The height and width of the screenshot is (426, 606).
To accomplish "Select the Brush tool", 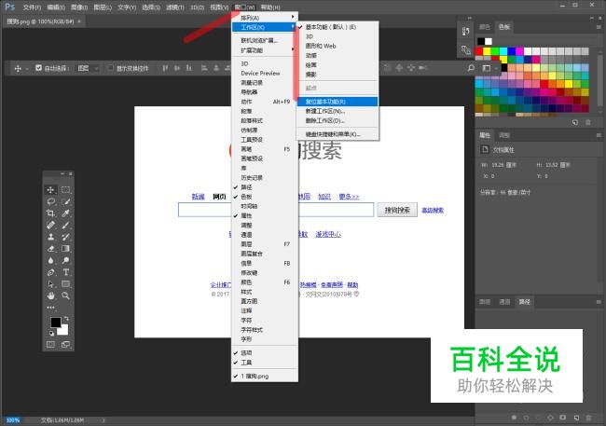I will [65, 225].
